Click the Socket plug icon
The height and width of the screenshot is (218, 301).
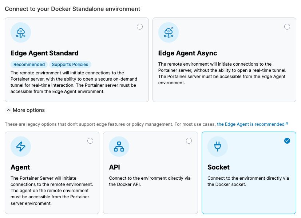click(218, 147)
